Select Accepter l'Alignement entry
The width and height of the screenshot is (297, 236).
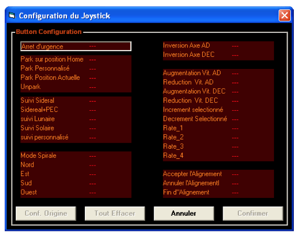218,174
